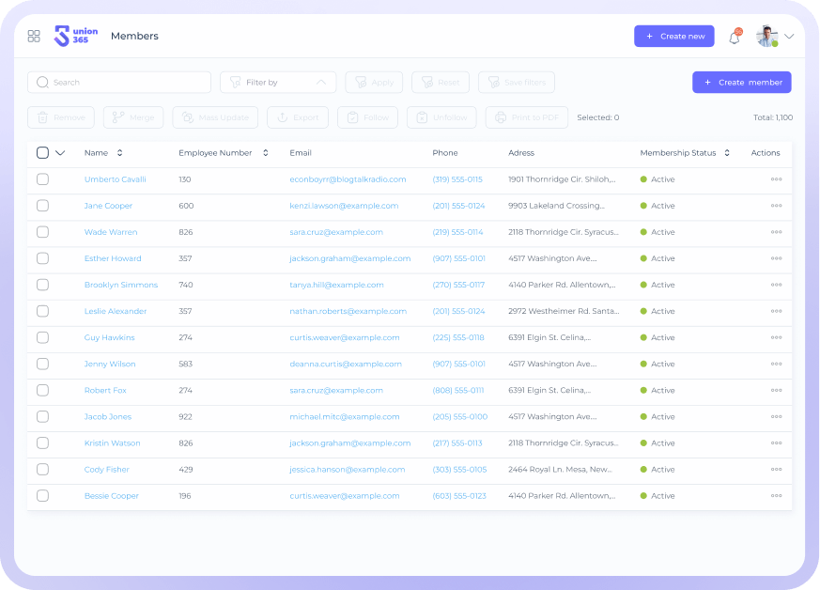Sort the Membership Status column
This screenshot has width=820, height=590.
point(727,153)
